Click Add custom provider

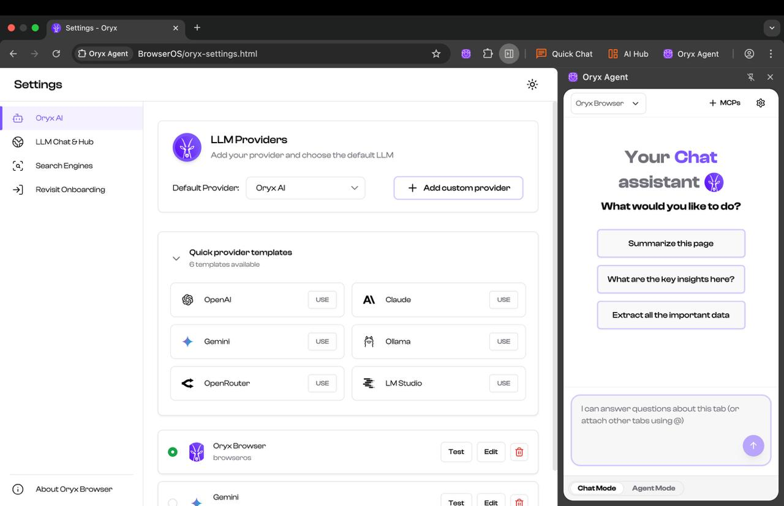click(458, 188)
